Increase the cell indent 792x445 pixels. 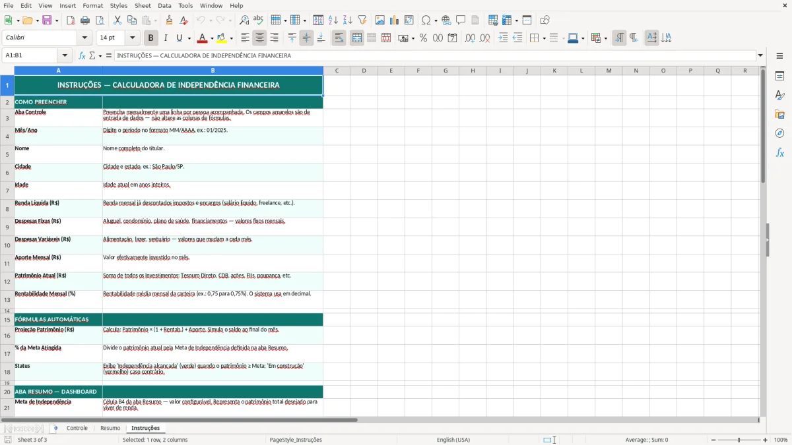tap(503, 38)
